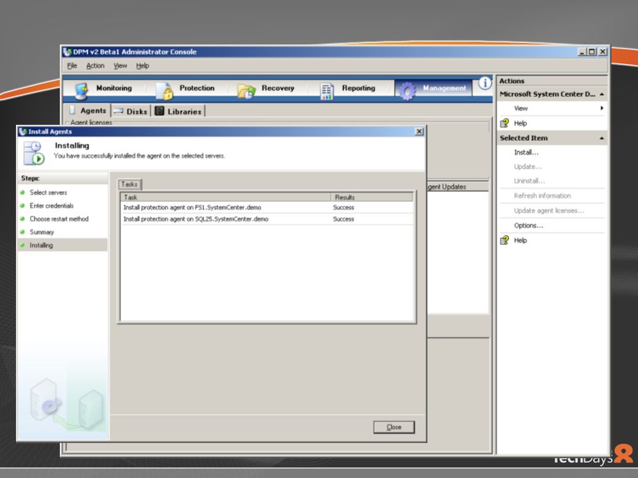Switch to the Agents tab
The width and height of the screenshot is (638, 478).
pyautogui.click(x=88, y=111)
